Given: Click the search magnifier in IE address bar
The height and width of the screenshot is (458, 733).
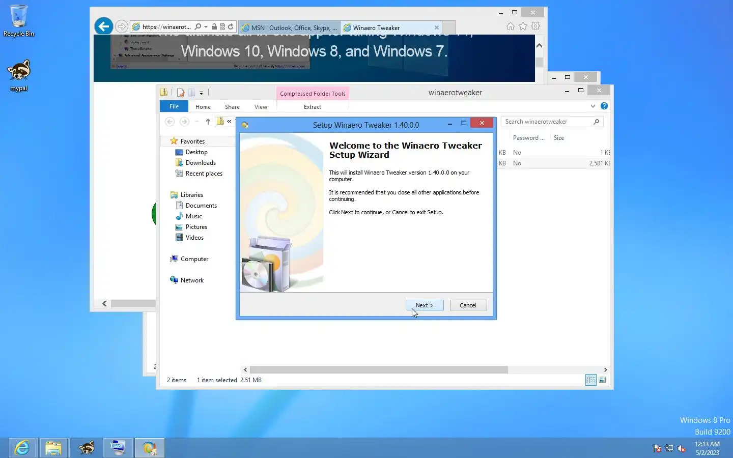Looking at the screenshot, I should [198, 27].
